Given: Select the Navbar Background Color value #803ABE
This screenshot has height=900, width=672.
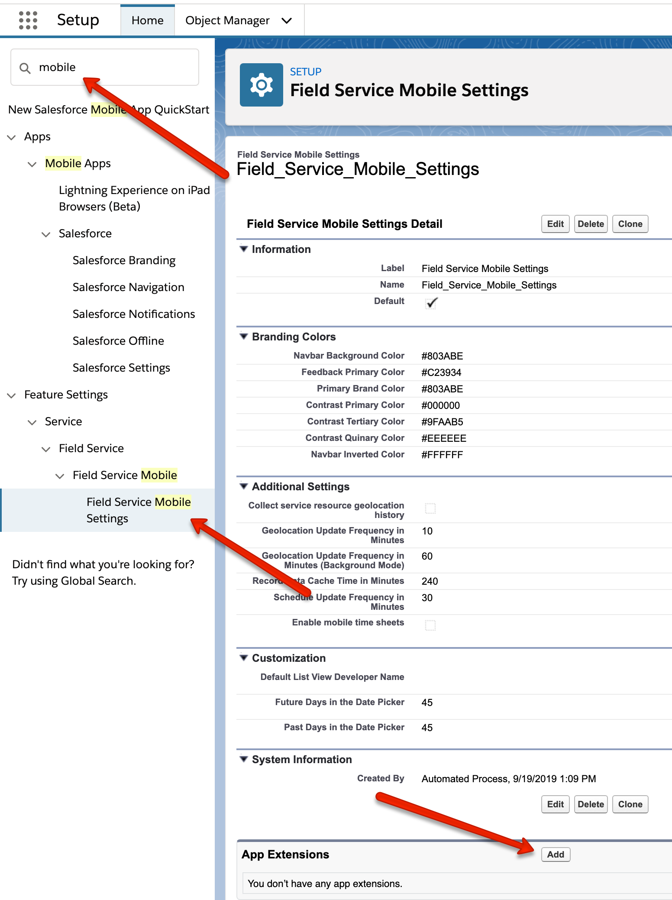Looking at the screenshot, I should [442, 356].
